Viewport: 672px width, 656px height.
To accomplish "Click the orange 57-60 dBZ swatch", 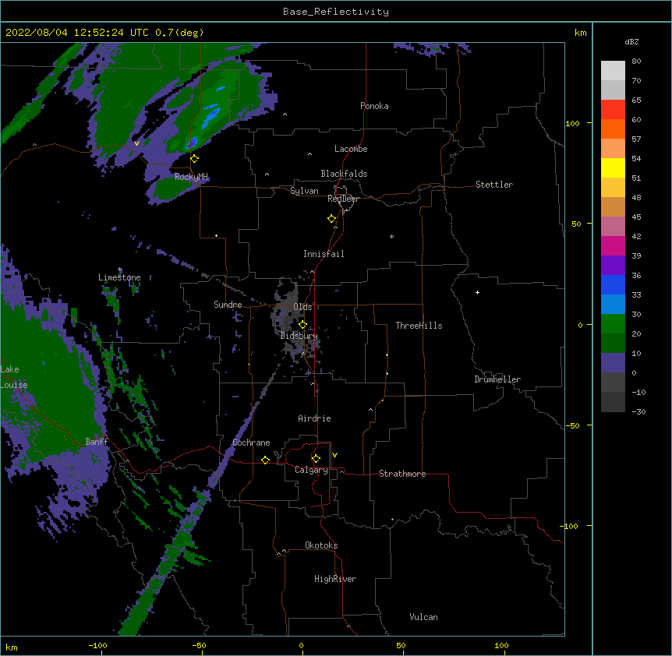I will pyautogui.click(x=613, y=129).
